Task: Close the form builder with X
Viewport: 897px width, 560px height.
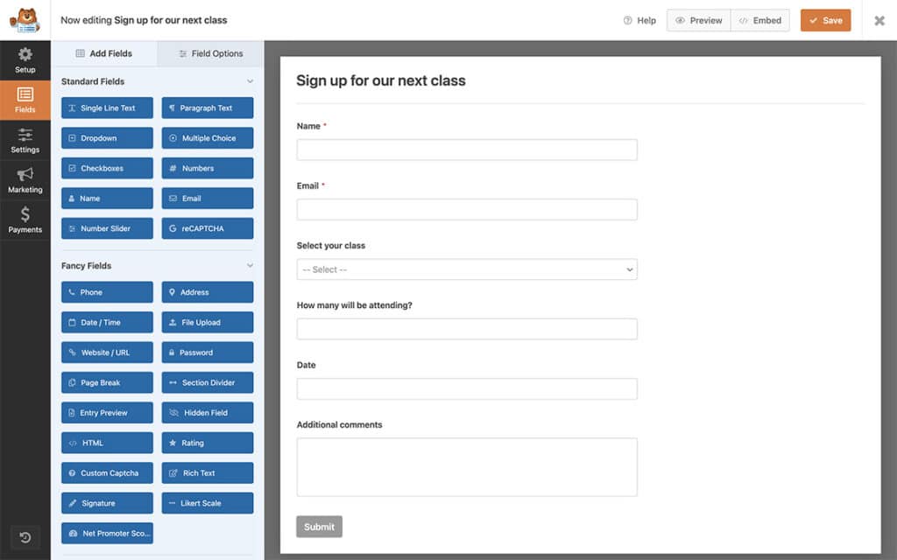Action: (879, 21)
